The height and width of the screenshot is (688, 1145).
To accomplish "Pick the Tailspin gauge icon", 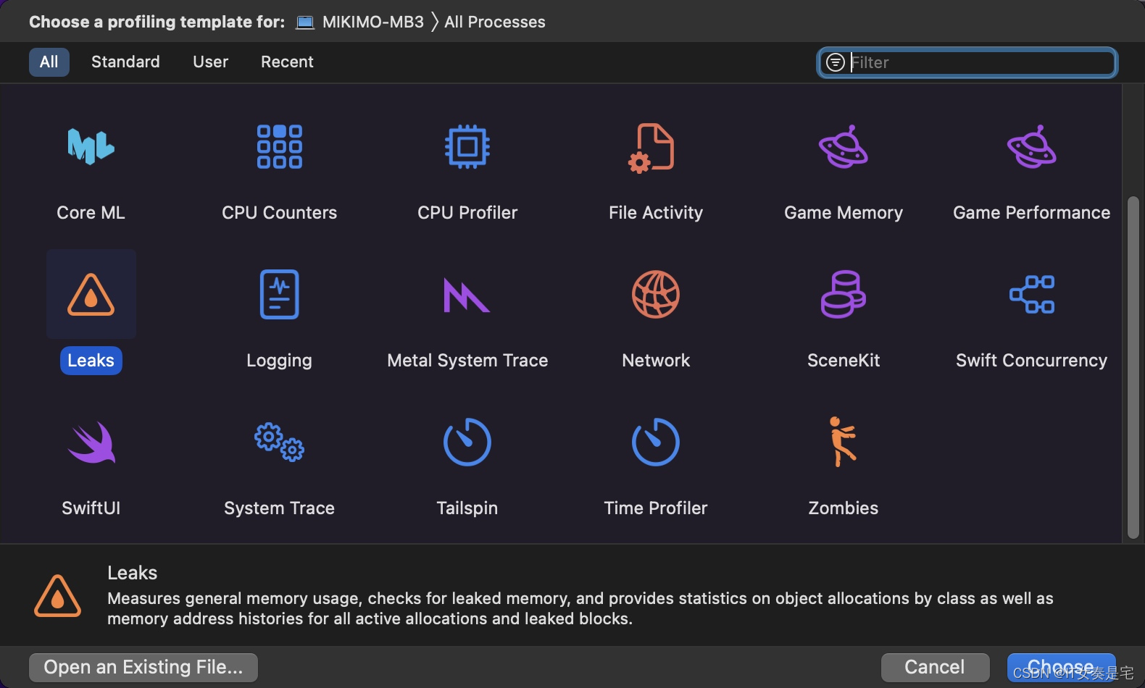I will (x=467, y=442).
